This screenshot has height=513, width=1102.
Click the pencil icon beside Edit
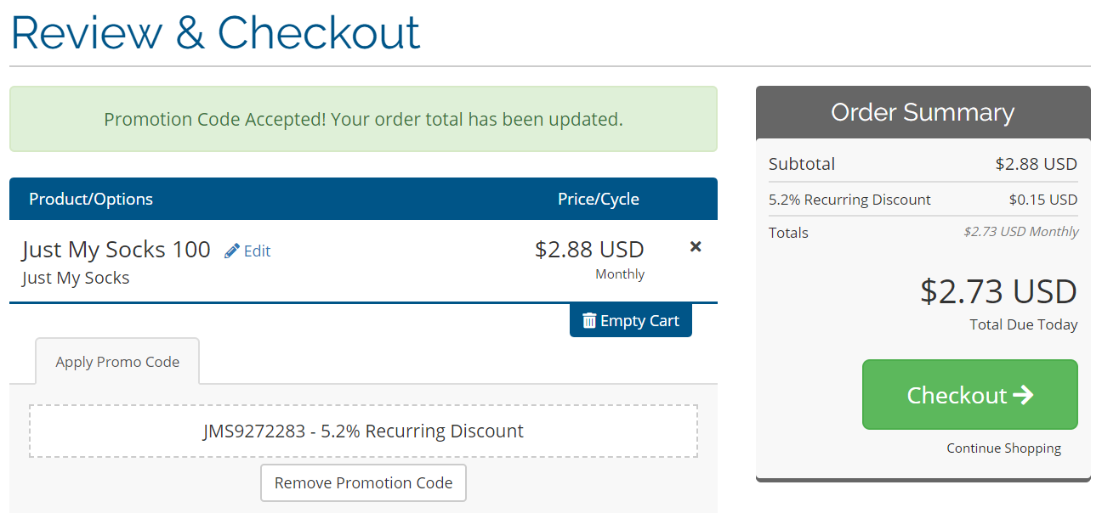(232, 251)
